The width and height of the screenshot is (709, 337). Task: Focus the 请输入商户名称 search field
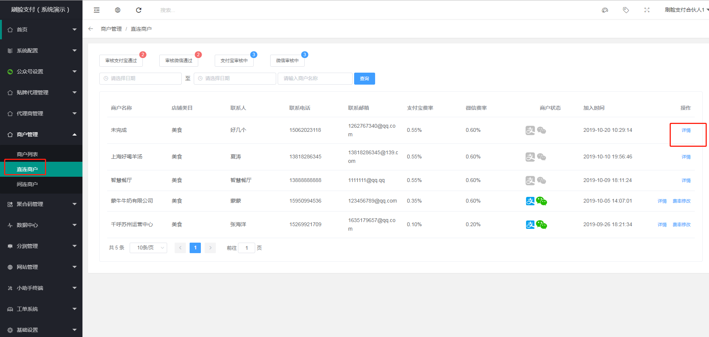point(315,79)
